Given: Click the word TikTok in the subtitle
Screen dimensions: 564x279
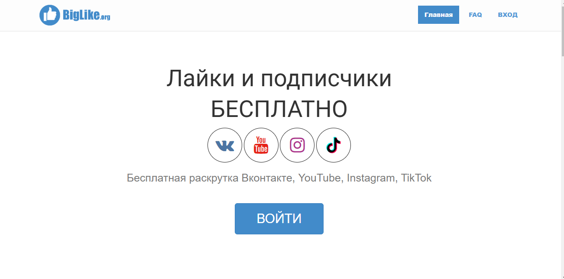Looking at the screenshot, I should [x=416, y=178].
